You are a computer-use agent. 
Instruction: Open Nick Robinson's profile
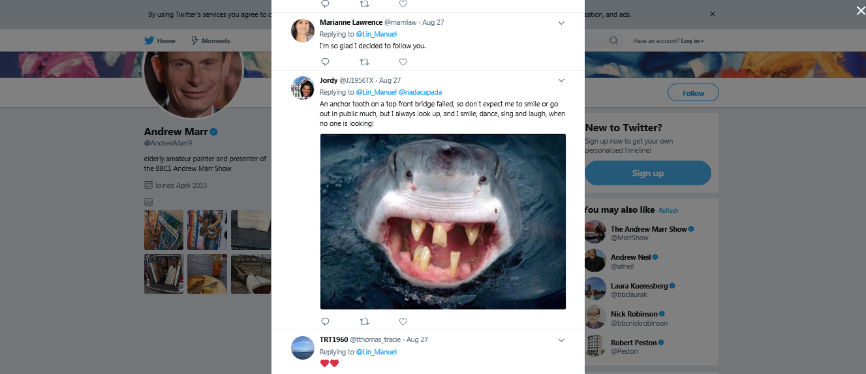[x=634, y=314]
